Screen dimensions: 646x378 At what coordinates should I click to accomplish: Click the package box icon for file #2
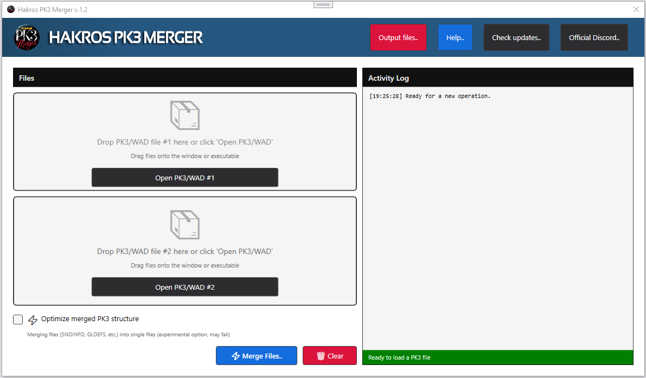coord(185,225)
